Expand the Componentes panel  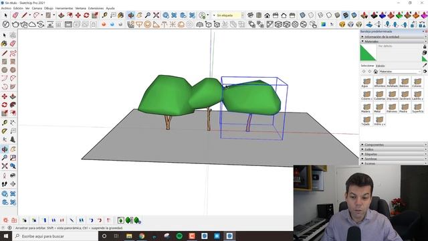coord(393,145)
